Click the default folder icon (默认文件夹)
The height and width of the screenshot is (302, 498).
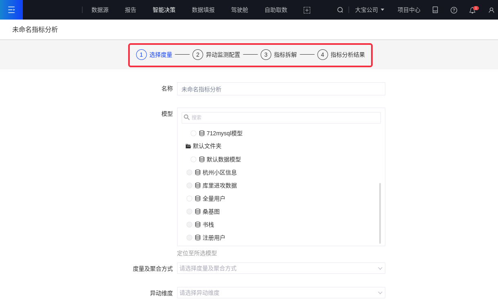pos(188,146)
